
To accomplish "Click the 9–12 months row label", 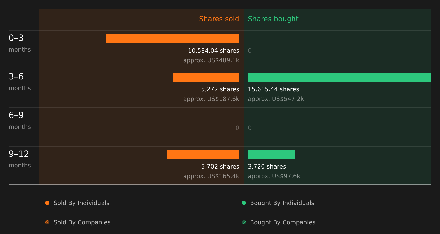I will coord(20,159).
